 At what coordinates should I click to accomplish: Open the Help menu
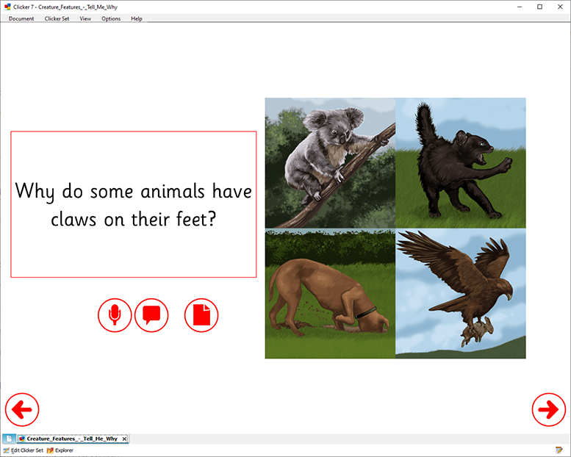[x=137, y=18]
